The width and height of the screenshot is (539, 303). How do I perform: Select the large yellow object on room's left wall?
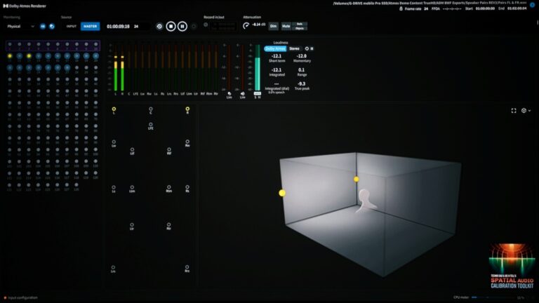282,193
